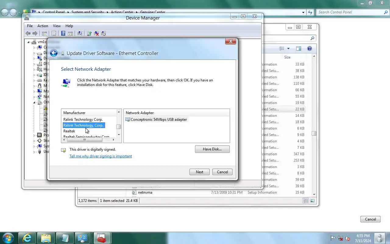Image resolution: width=390 pixels, height=244 pixels.
Task: Expand Network adapters node in device tree
Action: pos(34,97)
